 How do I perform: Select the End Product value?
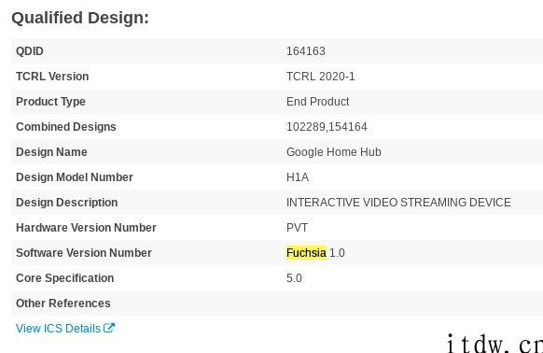coord(317,102)
